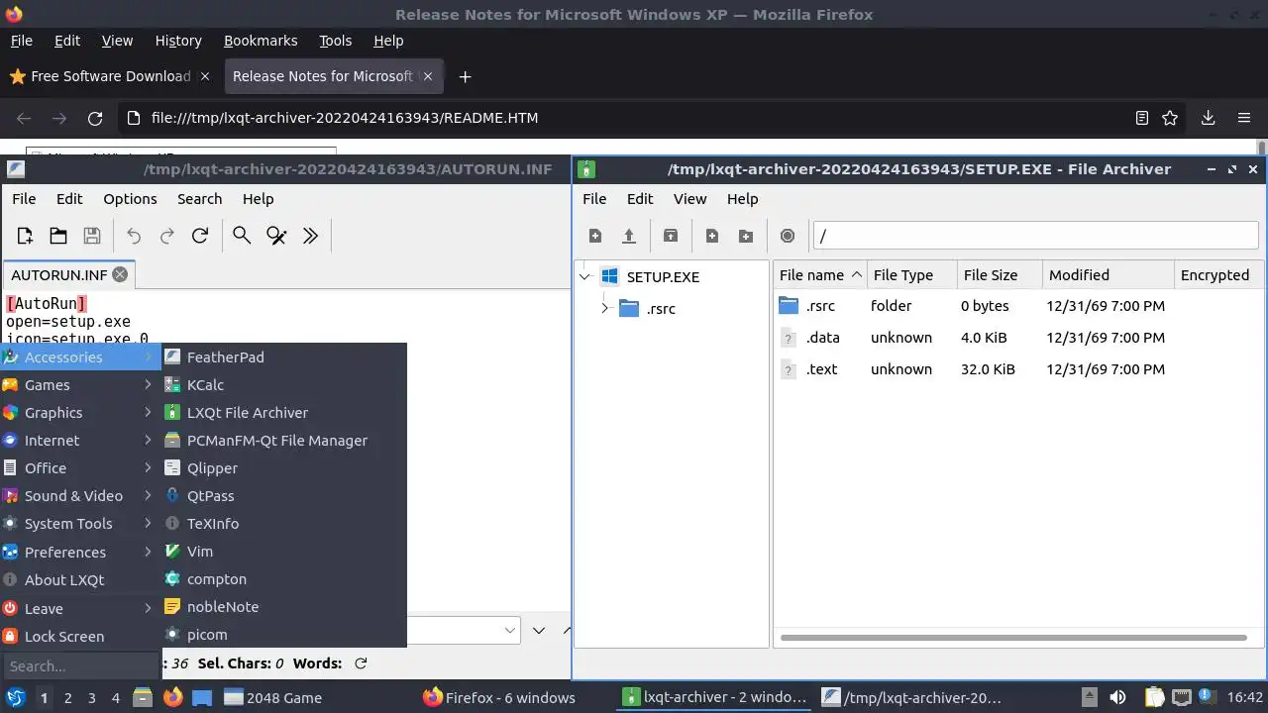This screenshot has width=1268, height=713.
Task: Reload the page in Firefox
Action: point(95,118)
